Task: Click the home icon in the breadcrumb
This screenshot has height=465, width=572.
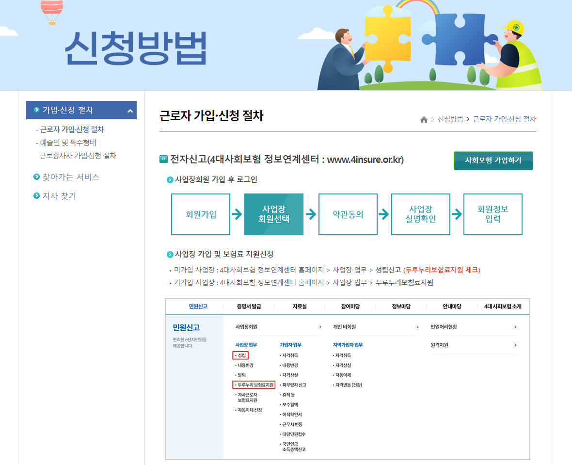Action: (423, 119)
